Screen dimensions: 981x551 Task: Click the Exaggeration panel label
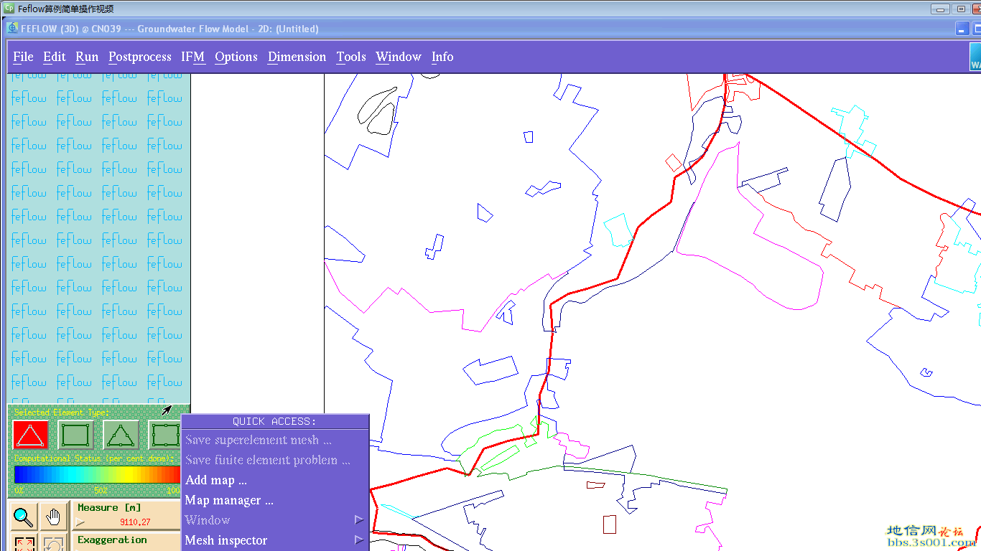(112, 540)
